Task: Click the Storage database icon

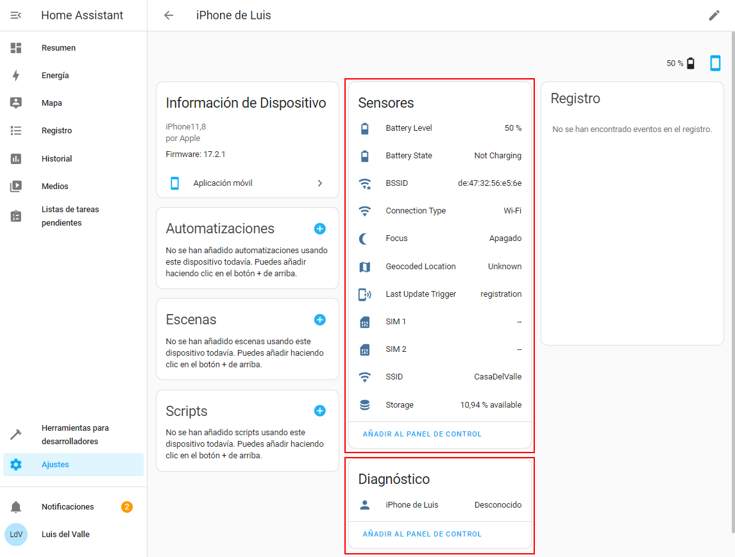Action: pyautogui.click(x=365, y=405)
